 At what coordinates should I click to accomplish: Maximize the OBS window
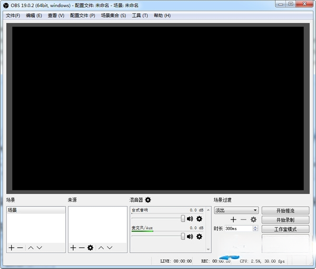[x=291, y=4]
